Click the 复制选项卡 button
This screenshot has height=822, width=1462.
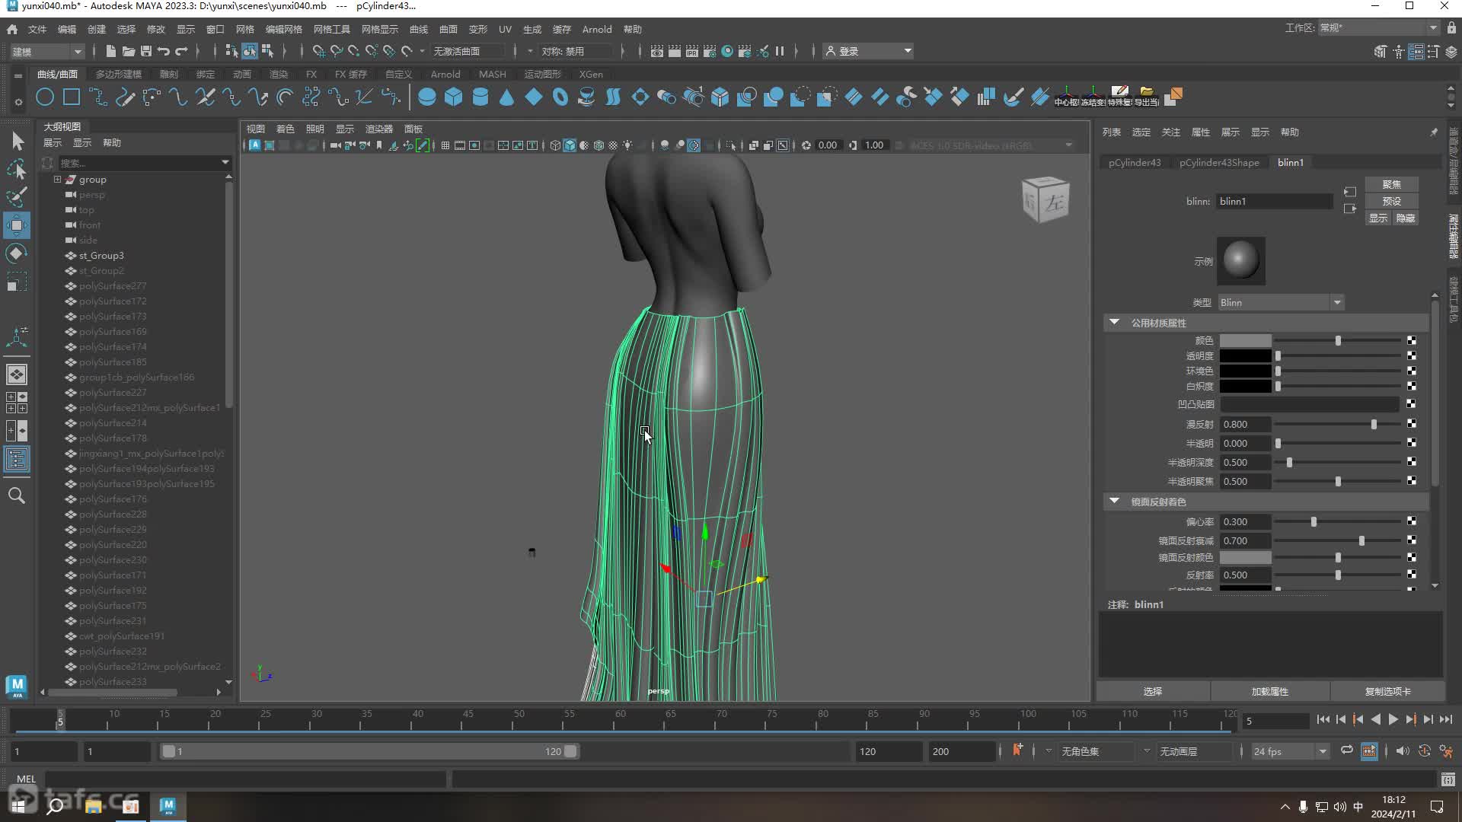(x=1387, y=691)
